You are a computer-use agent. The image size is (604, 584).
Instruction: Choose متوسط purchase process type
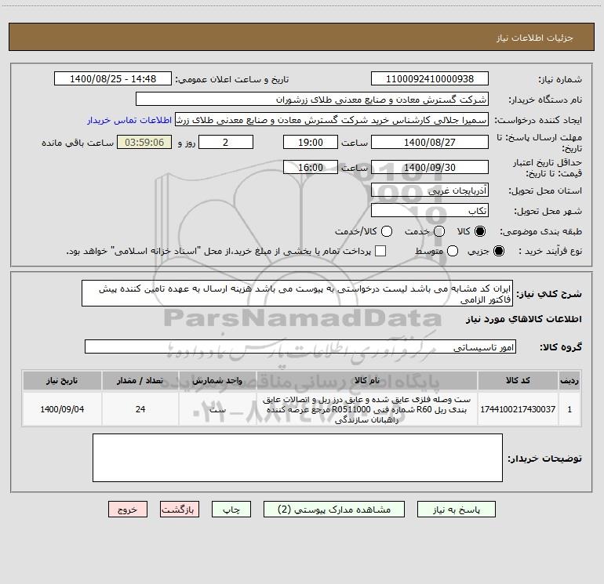pos(453,251)
